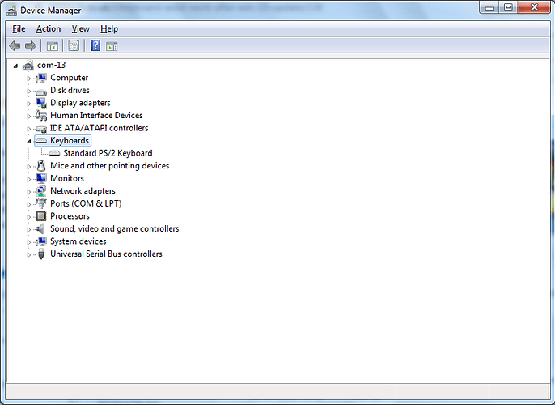Expand Universal Serial Bus controllers arrow
The image size is (555, 405).
coord(29,255)
